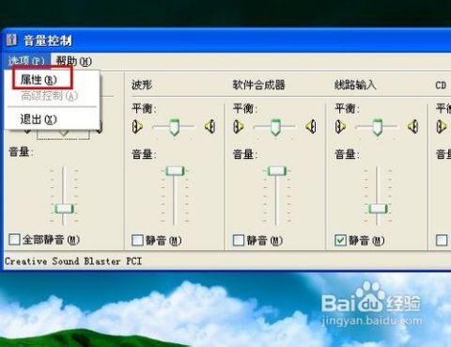Click right speaker icon in 软件合成器 balance
This screenshot has width=451, height=347.
311,126
